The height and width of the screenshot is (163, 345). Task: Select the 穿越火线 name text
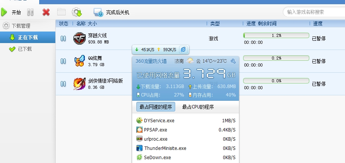tap(97, 35)
